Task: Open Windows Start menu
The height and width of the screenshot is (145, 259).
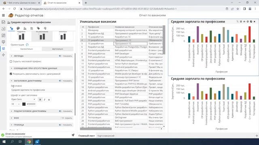Action: click(4, 141)
